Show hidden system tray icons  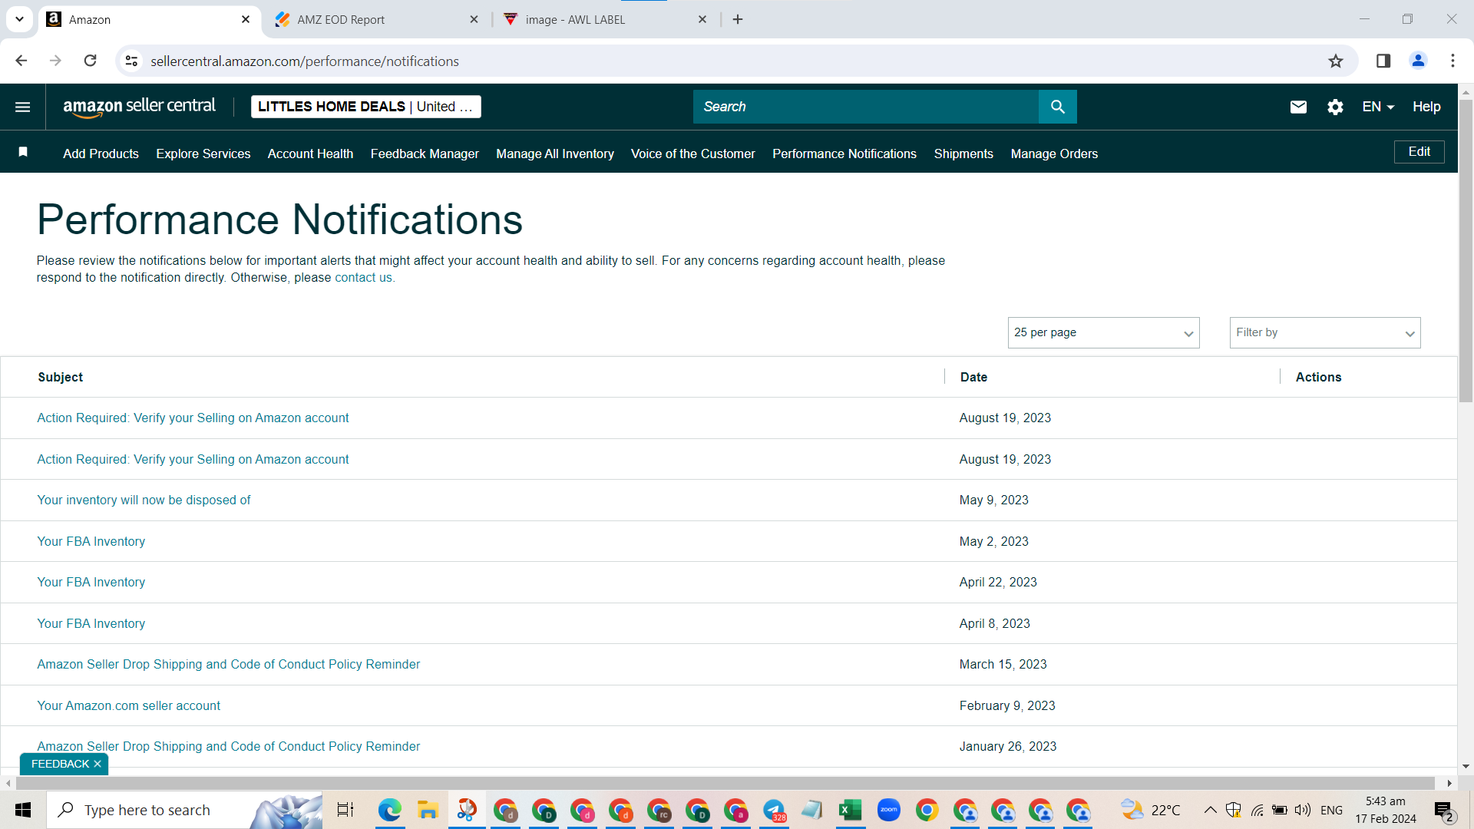[x=1210, y=810]
